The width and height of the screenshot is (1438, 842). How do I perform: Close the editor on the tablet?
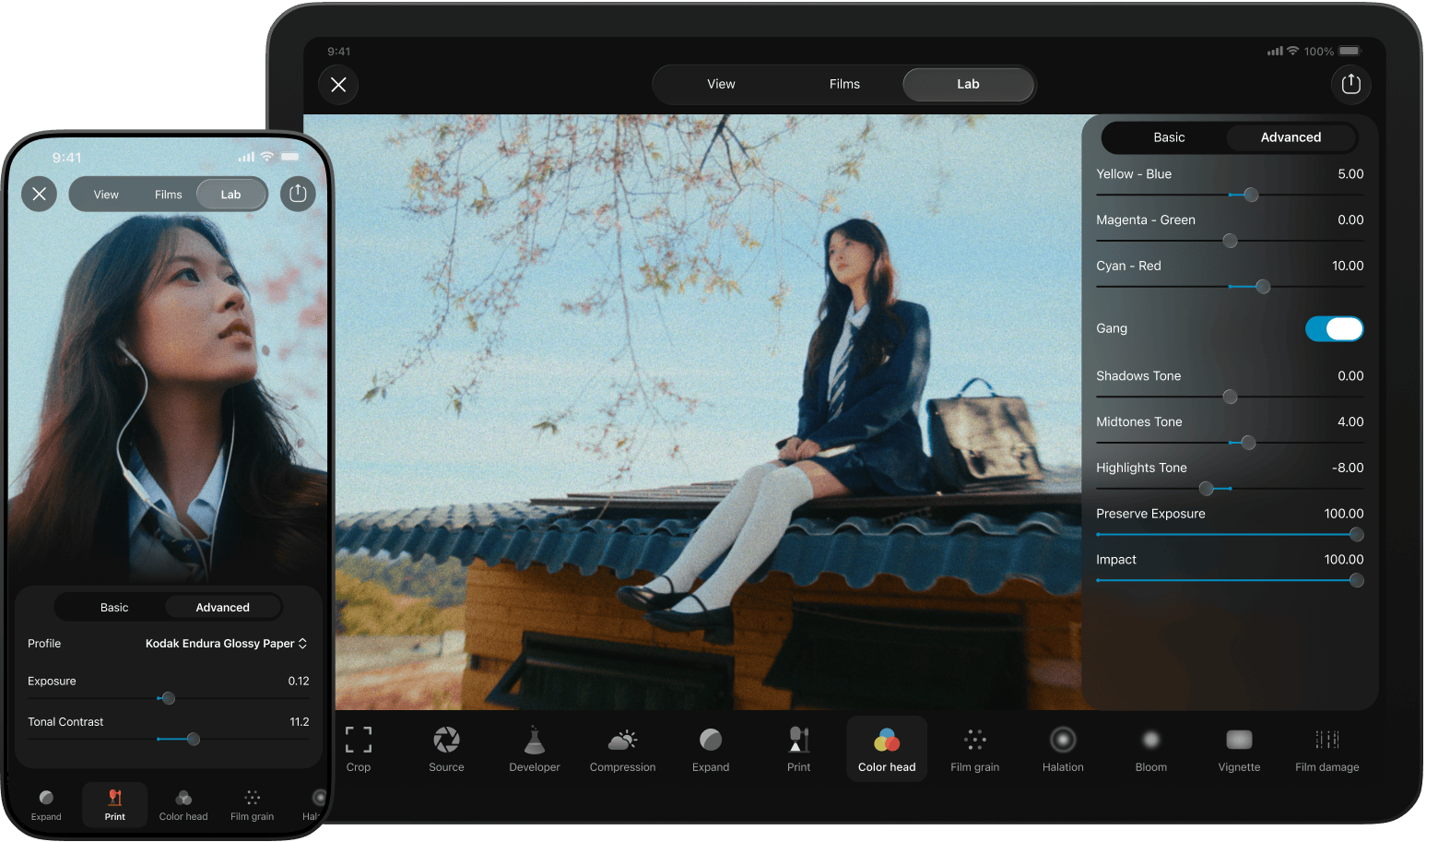(x=338, y=85)
